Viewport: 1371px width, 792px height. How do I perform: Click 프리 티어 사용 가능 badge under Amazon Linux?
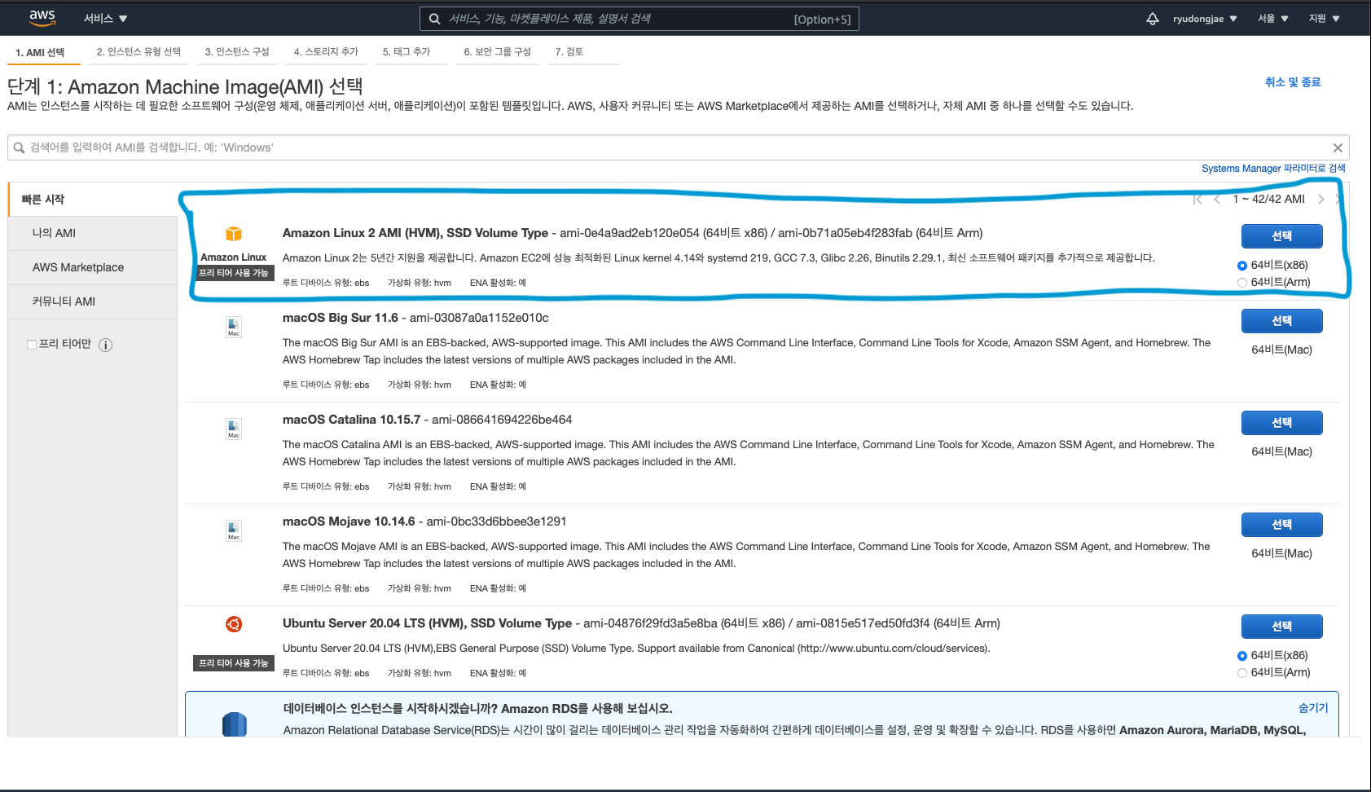(x=234, y=273)
